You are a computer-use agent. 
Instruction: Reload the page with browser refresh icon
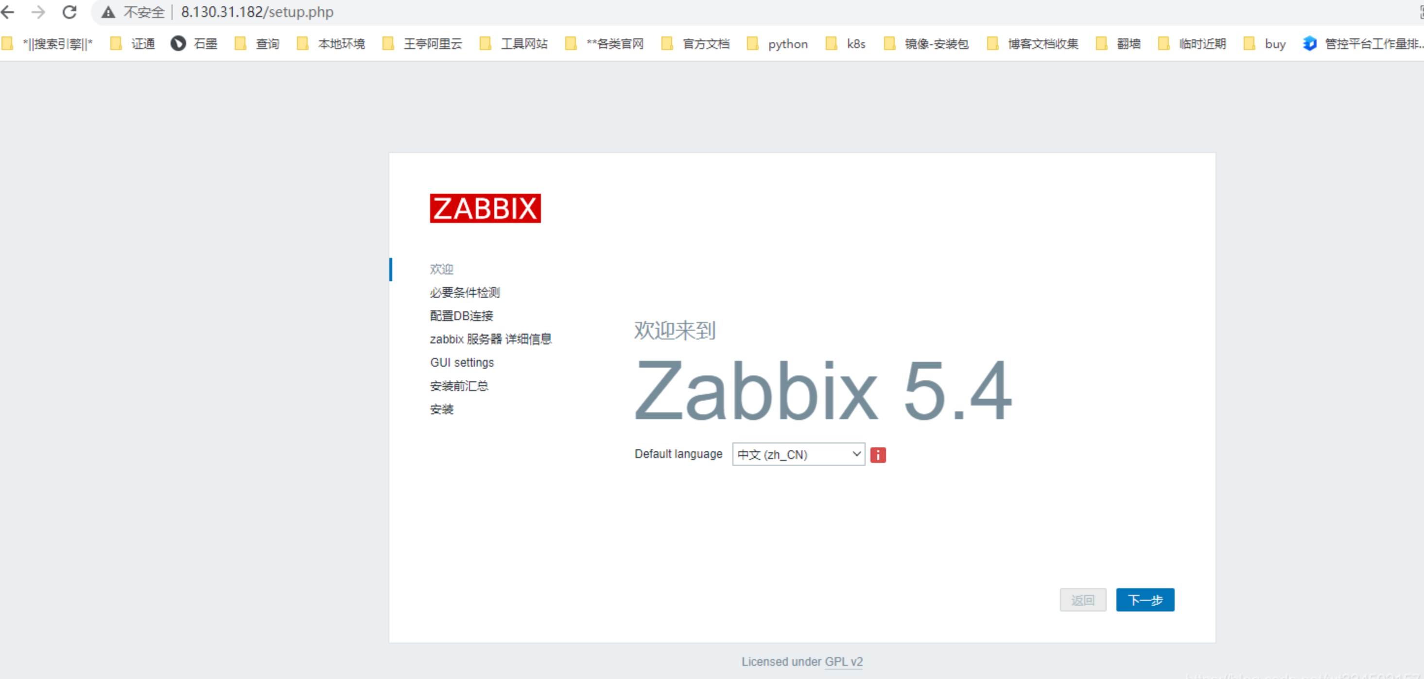point(69,12)
